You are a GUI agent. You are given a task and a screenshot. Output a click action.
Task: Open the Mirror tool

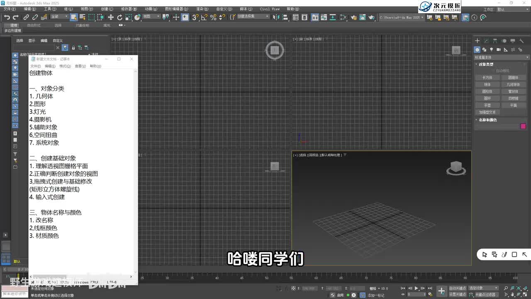[277, 17]
